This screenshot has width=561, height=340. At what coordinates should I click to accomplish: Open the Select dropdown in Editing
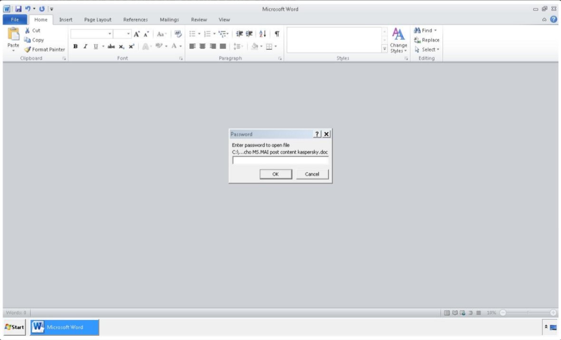click(426, 50)
